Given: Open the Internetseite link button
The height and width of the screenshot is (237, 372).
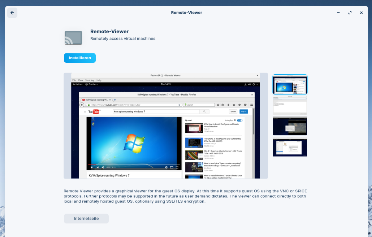Looking at the screenshot, I should tap(86, 219).
